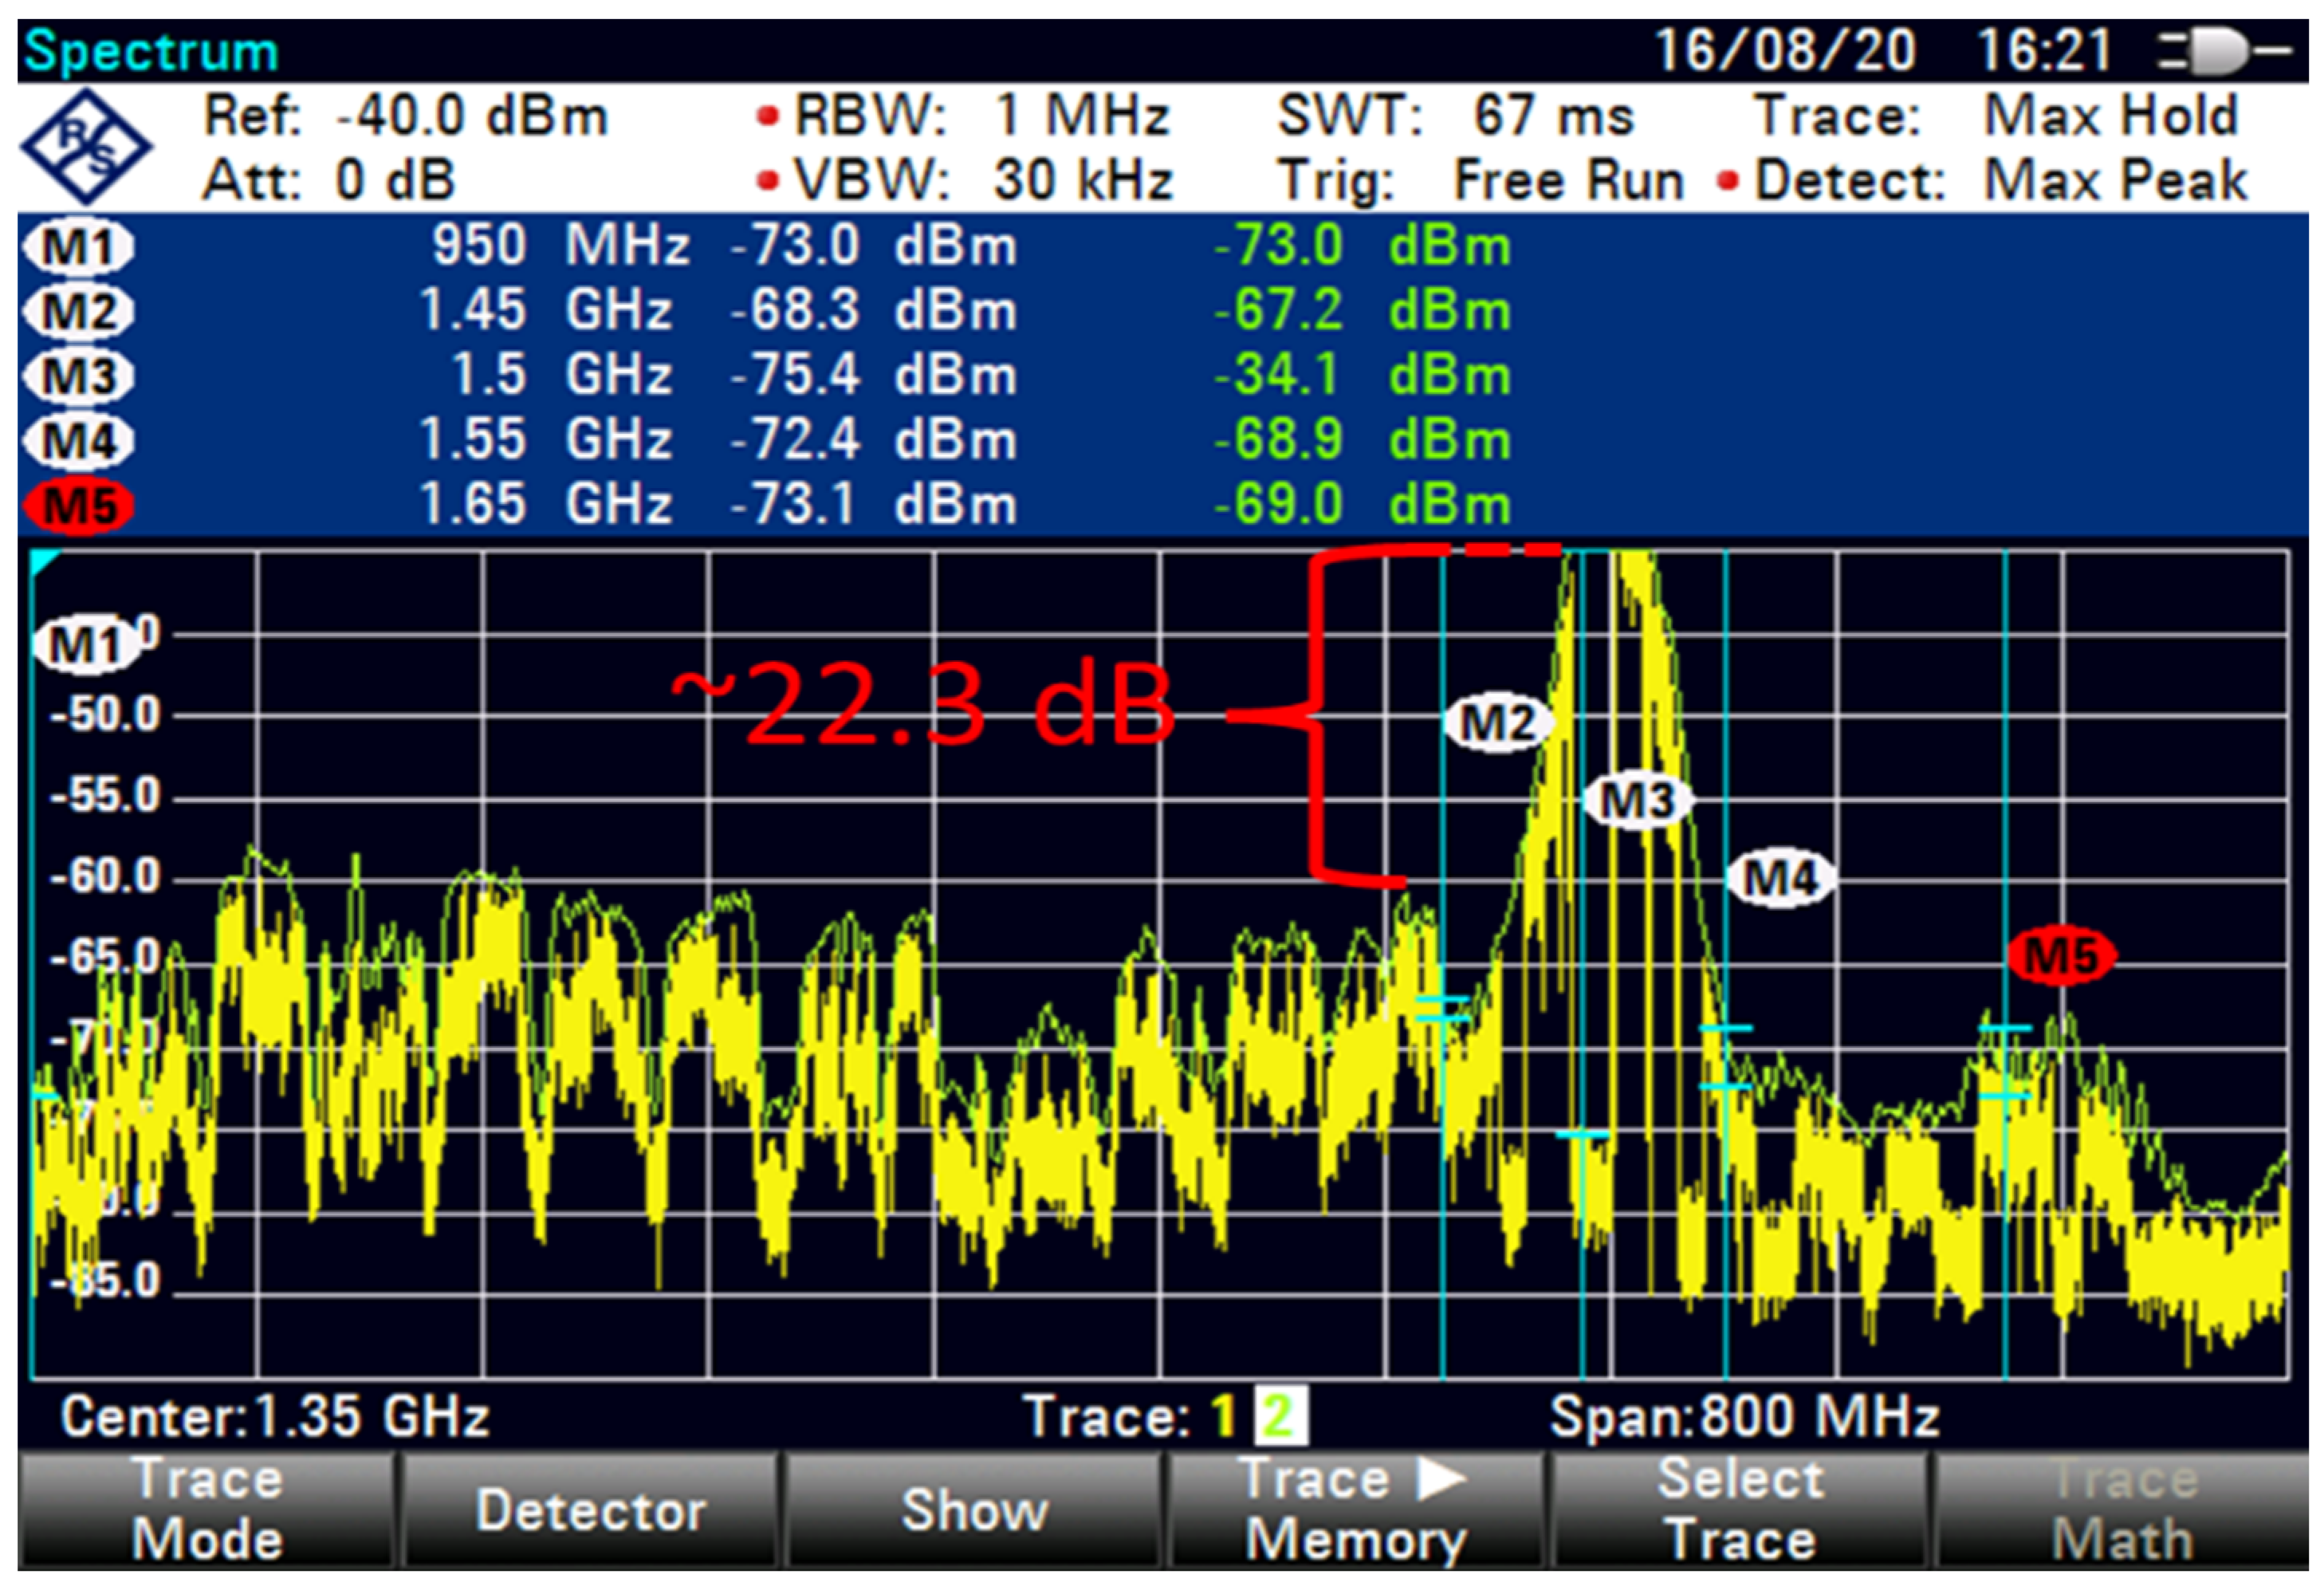Select the M1 marker label in table
Image resolution: width=2324 pixels, height=1594 pixels.
79,247
